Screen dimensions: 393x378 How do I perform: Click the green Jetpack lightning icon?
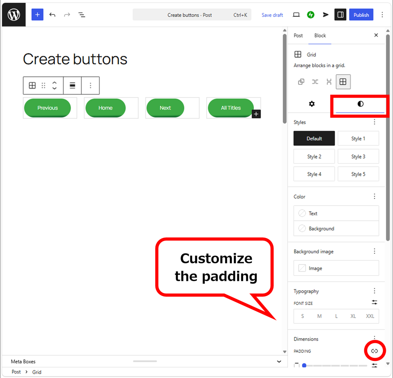(311, 15)
